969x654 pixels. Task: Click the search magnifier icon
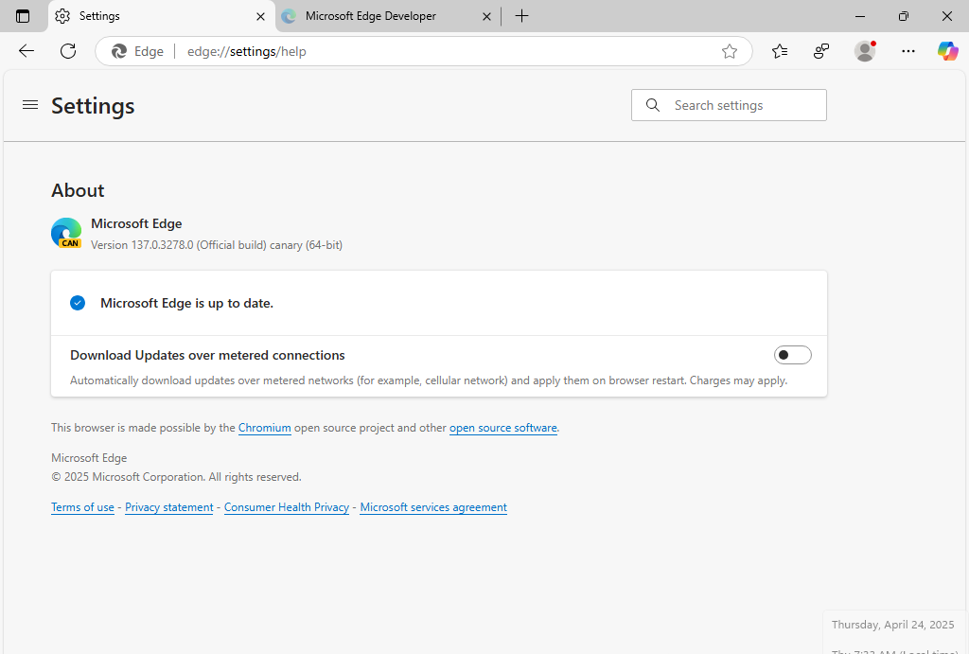click(653, 105)
